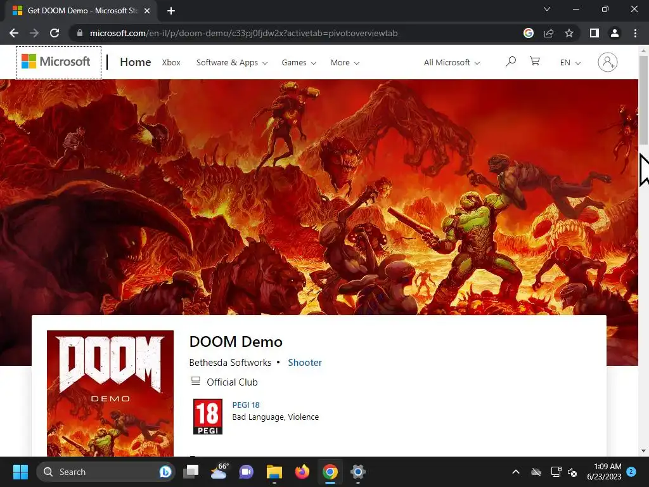Click the DOOM Demo box art thumbnail
The image size is (649, 487).
coord(110,393)
